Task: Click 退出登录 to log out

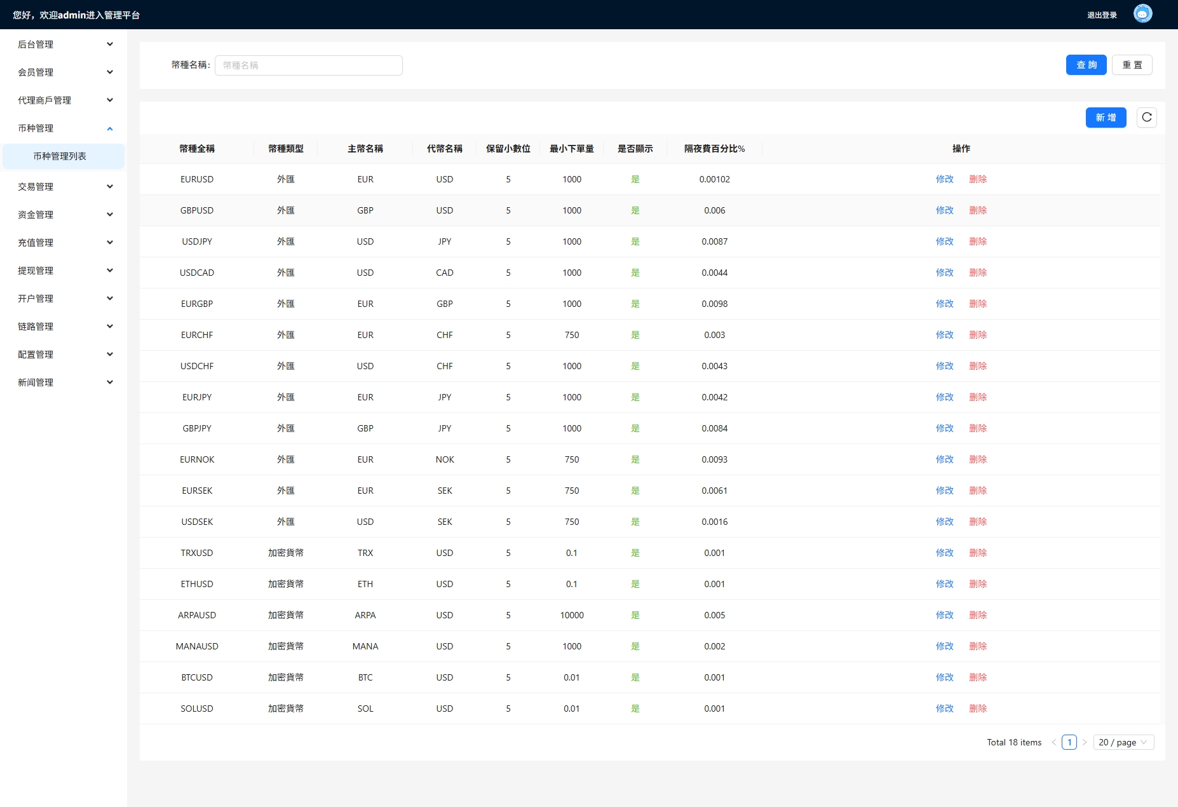Action: point(1102,15)
